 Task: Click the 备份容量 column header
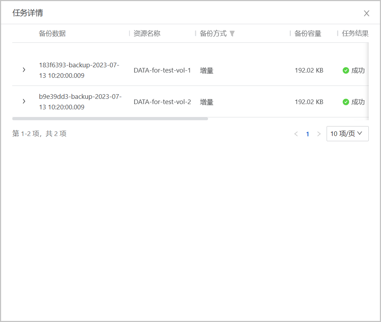tap(308, 34)
